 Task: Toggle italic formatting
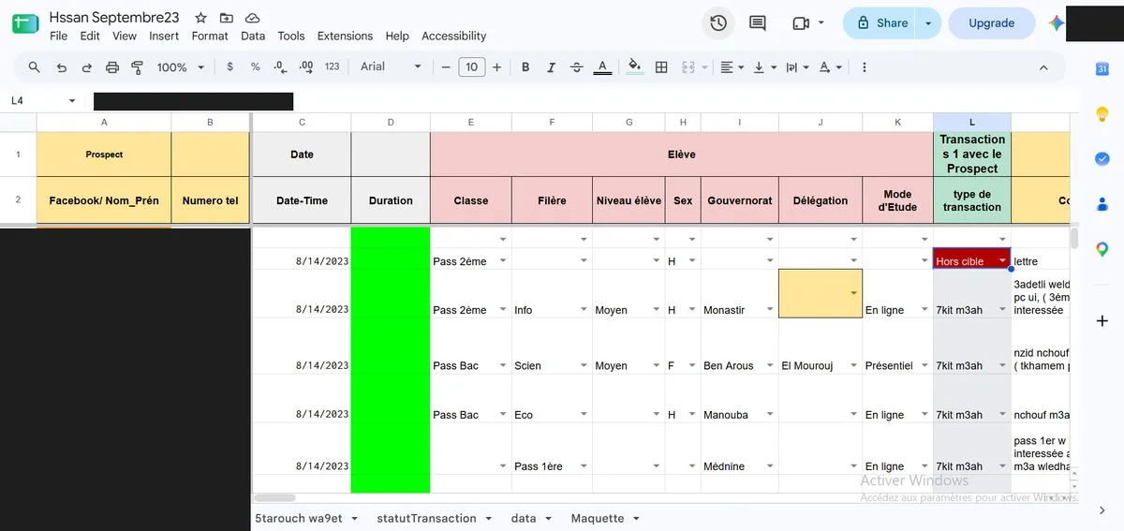click(551, 67)
